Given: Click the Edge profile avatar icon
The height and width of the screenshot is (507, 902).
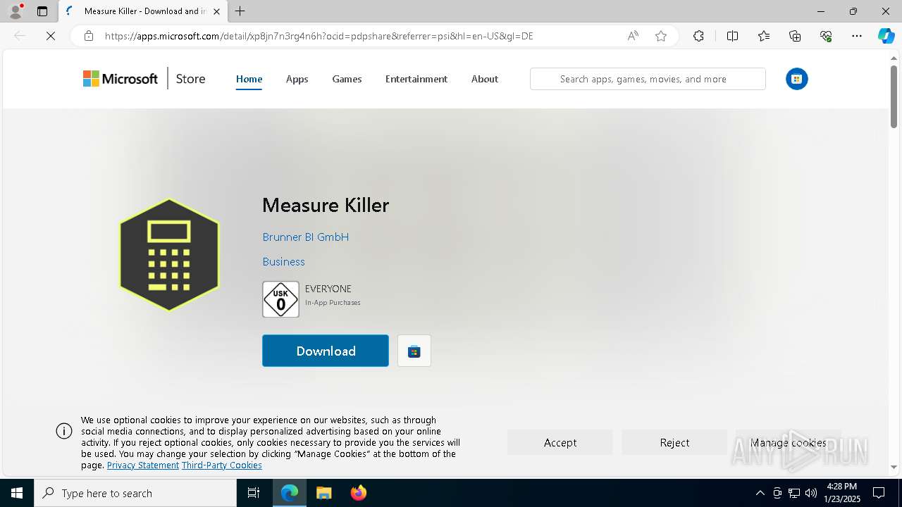Looking at the screenshot, I should 16,11.
